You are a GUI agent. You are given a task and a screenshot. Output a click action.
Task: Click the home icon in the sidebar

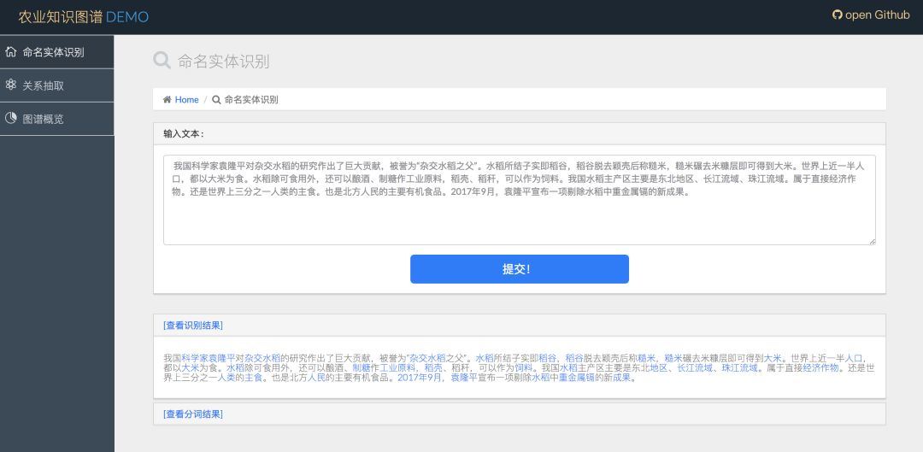(10, 52)
